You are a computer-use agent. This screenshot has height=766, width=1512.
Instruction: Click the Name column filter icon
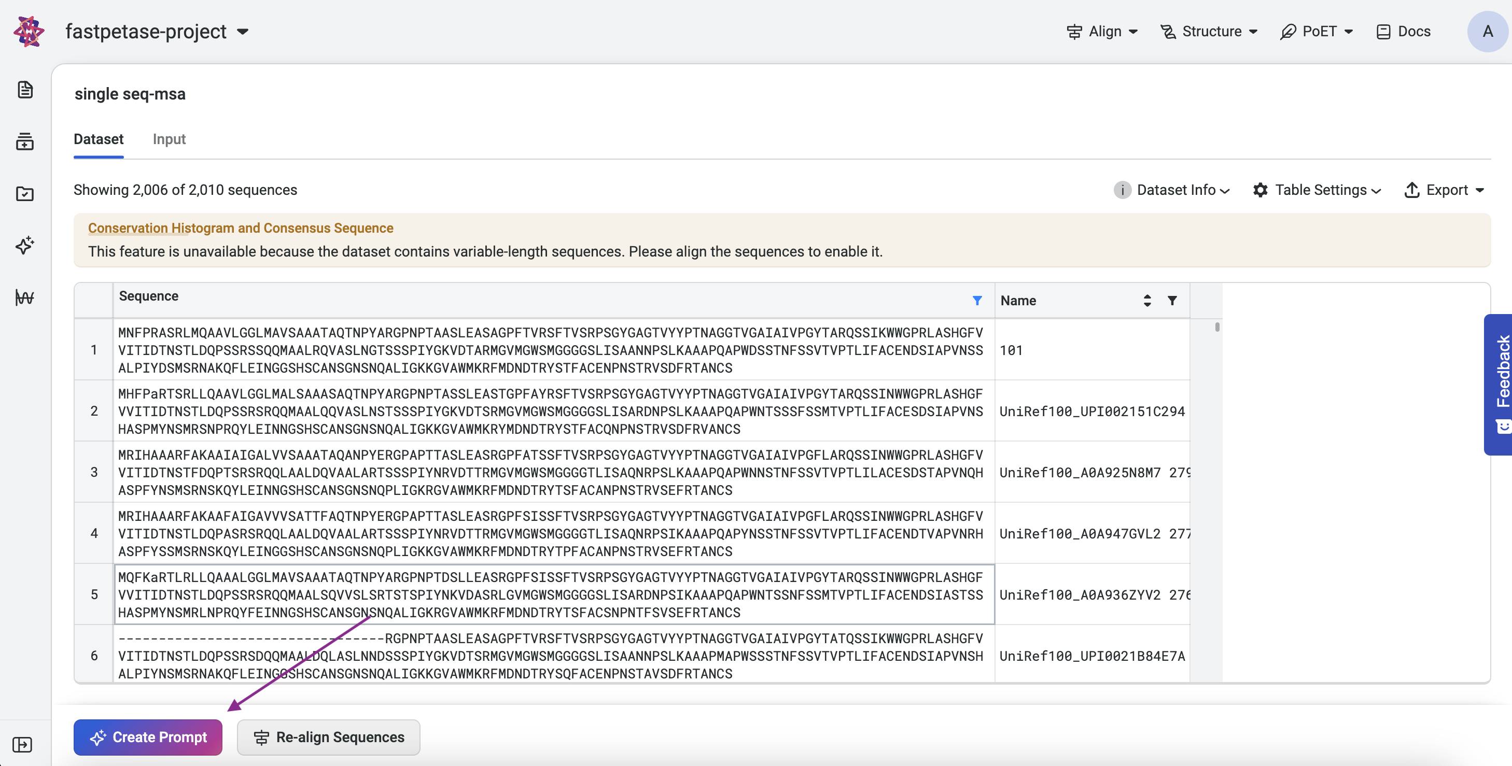click(1172, 300)
